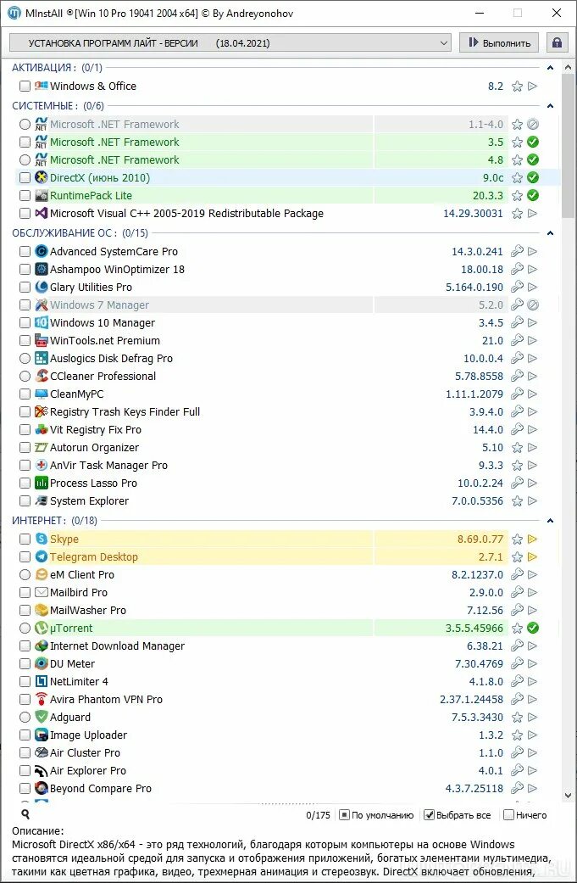Select the RuntimePack Lite entry name

point(92,195)
